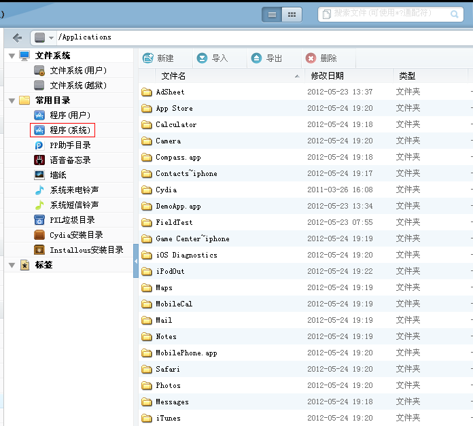Select the Maps folder name

tap(164, 287)
